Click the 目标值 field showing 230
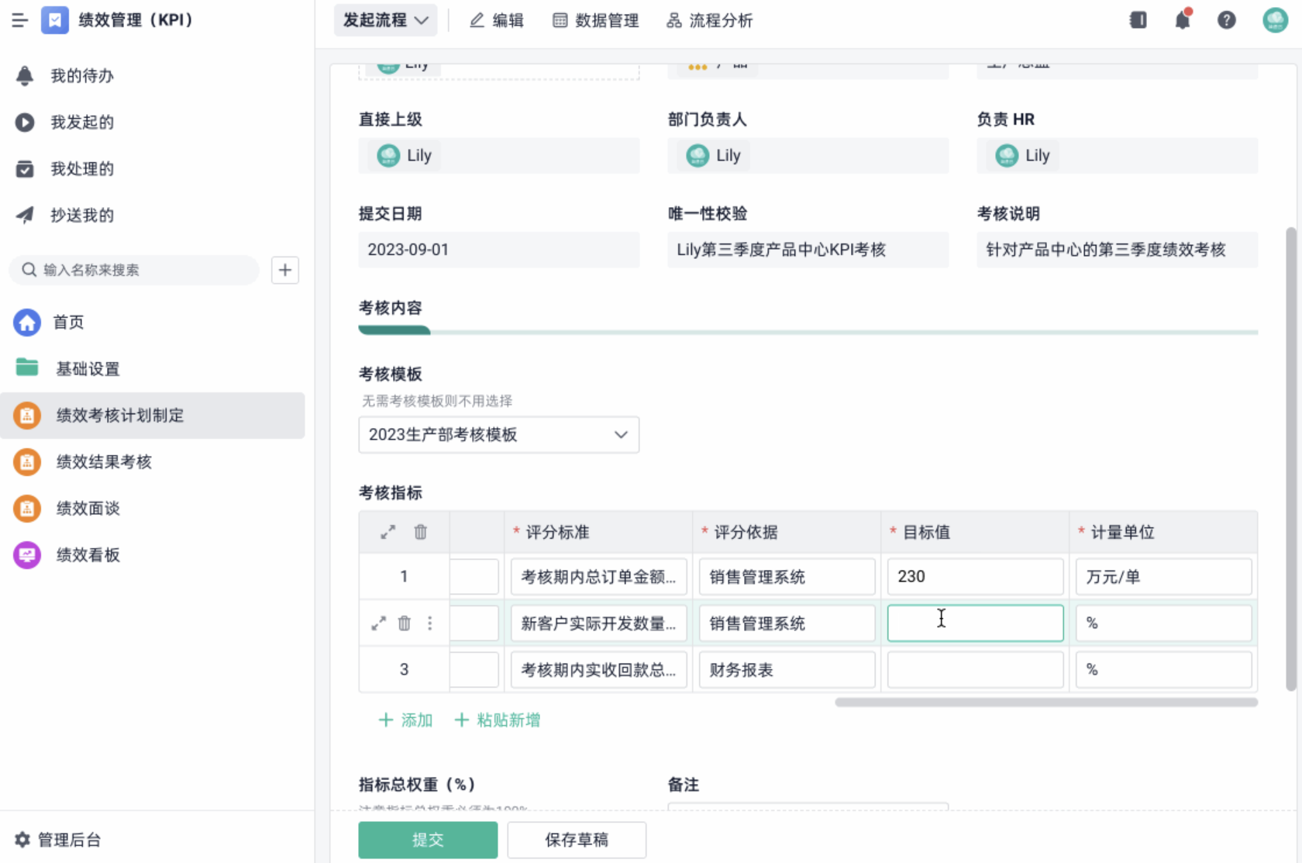The height and width of the screenshot is (863, 1302). pyautogui.click(x=975, y=577)
